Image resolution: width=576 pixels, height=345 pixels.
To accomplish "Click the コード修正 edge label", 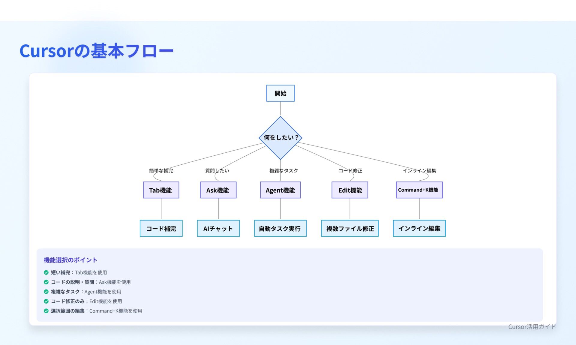I will [x=350, y=171].
